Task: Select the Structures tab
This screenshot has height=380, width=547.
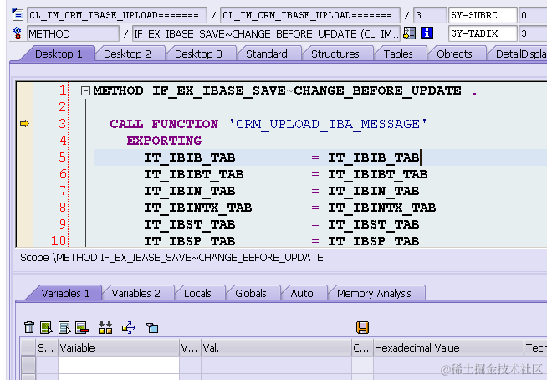Action: [x=335, y=54]
